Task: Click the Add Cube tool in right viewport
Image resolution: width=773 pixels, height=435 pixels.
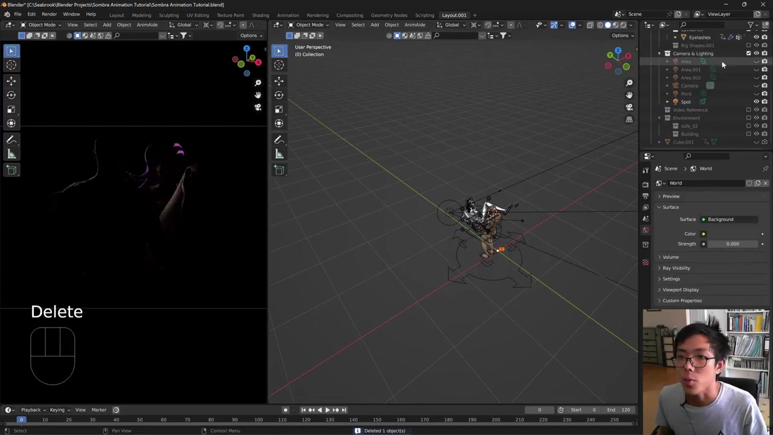Action: pyautogui.click(x=278, y=170)
